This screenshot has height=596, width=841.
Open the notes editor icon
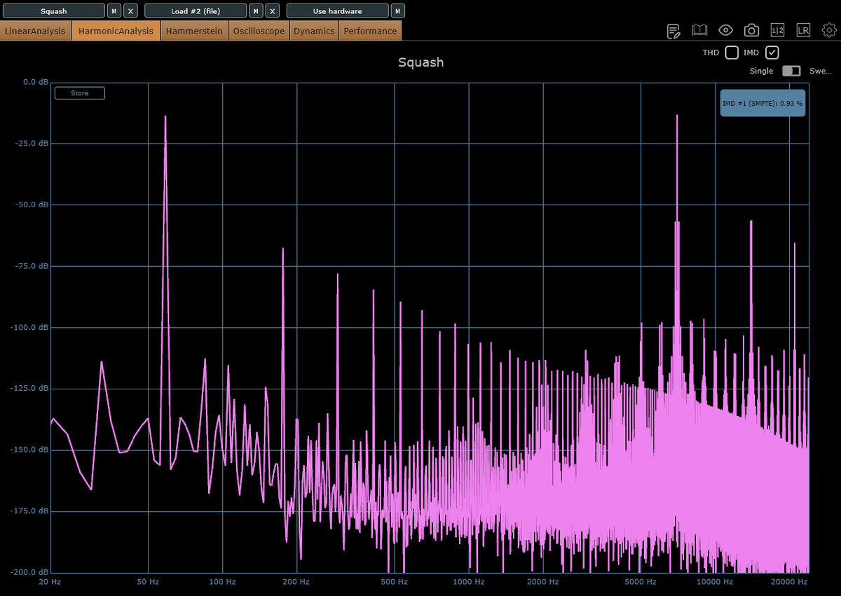674,30
